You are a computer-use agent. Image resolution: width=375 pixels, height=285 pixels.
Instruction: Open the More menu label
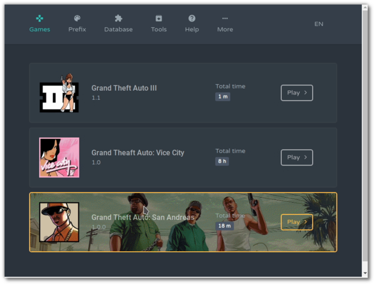point(225,30)
